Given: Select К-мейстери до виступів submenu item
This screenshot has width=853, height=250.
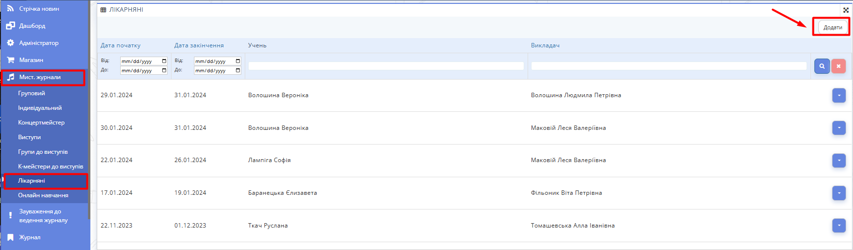Looking at the screenshot, I should click(51, 167).
